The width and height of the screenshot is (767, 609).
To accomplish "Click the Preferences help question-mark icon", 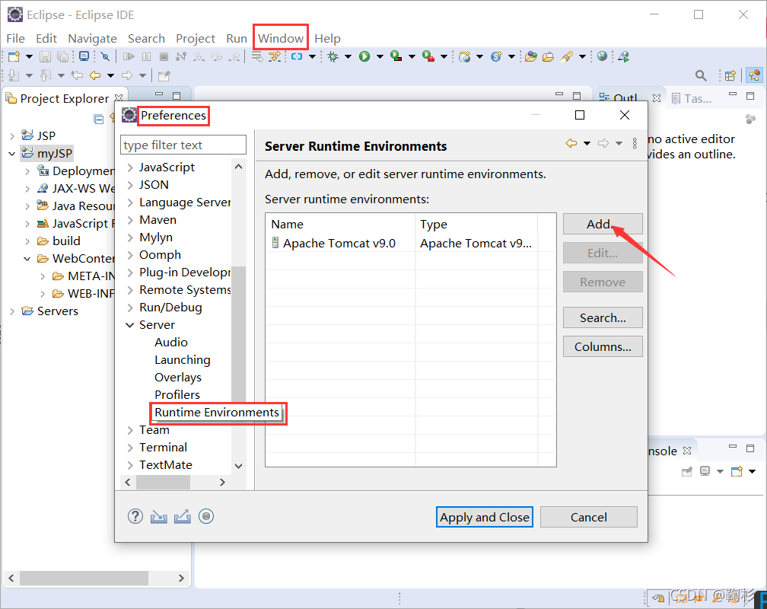I will (x=135, y=516).
